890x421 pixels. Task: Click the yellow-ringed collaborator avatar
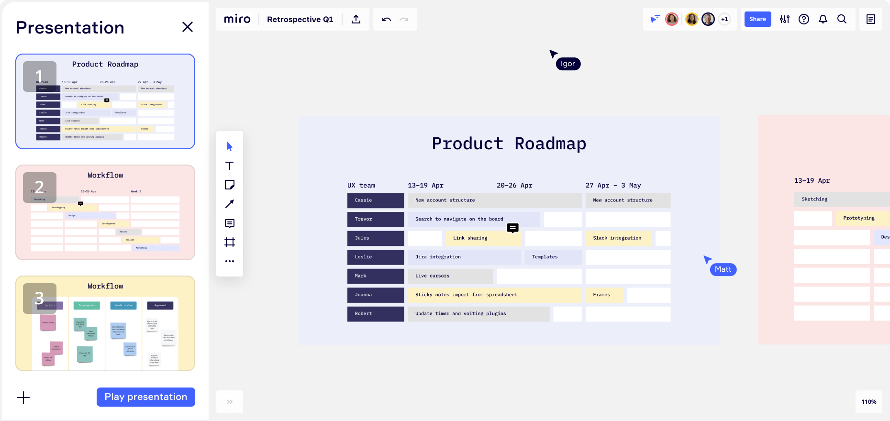point(692,19)
